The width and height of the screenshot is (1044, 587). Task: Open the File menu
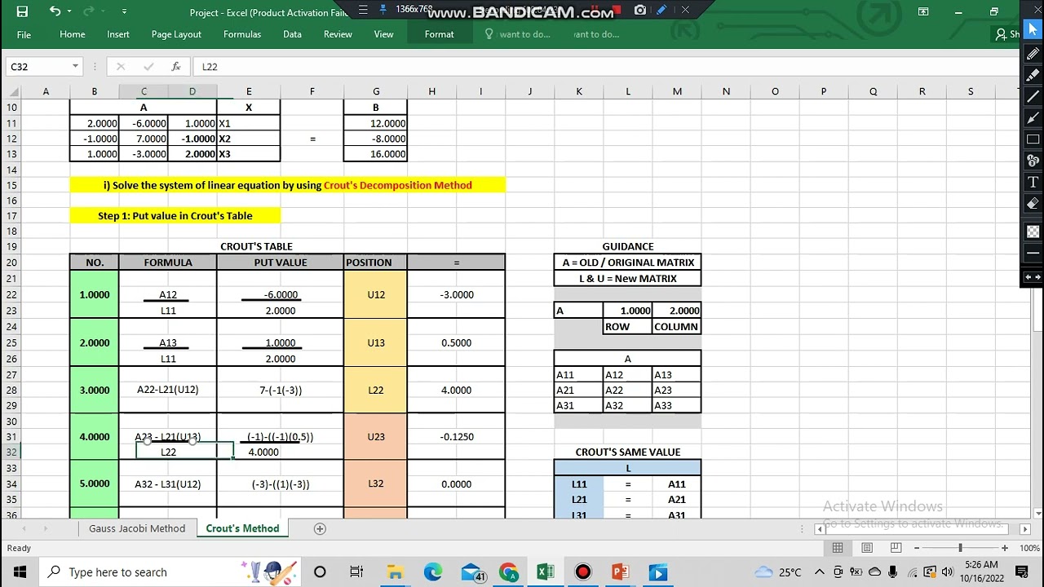tap(24, 34)
